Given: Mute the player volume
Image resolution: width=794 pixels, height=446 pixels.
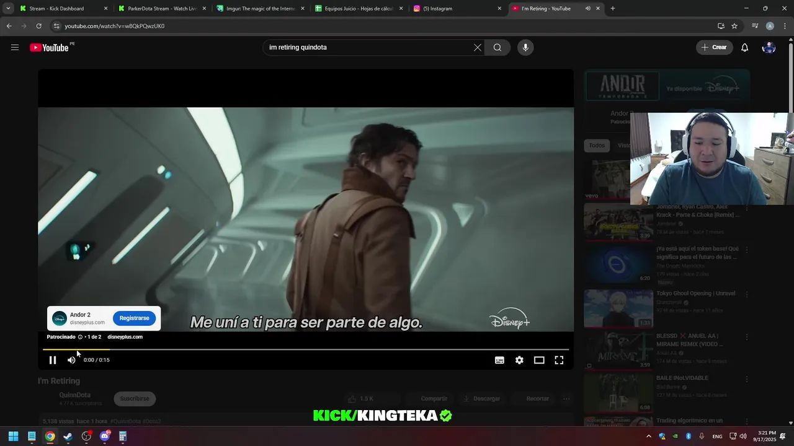Looking at the screenshot, I should click(x=71, y=360).
